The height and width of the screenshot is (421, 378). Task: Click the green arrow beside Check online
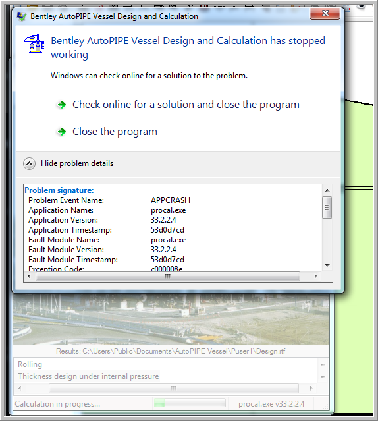62,105
